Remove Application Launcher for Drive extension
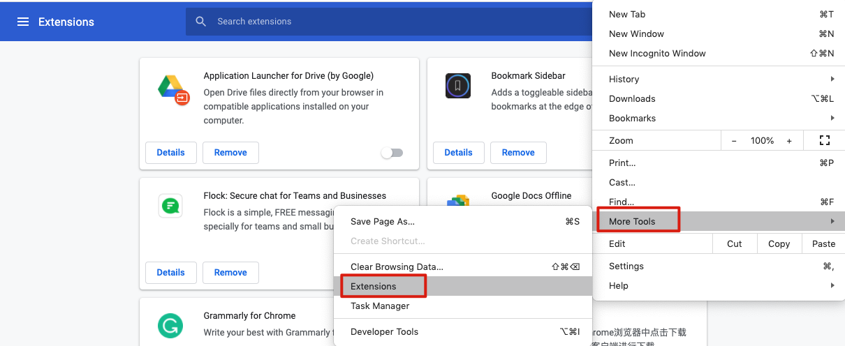Image resolution: width=845 pixels, height=346 pixels. click(x=230, y=153)
